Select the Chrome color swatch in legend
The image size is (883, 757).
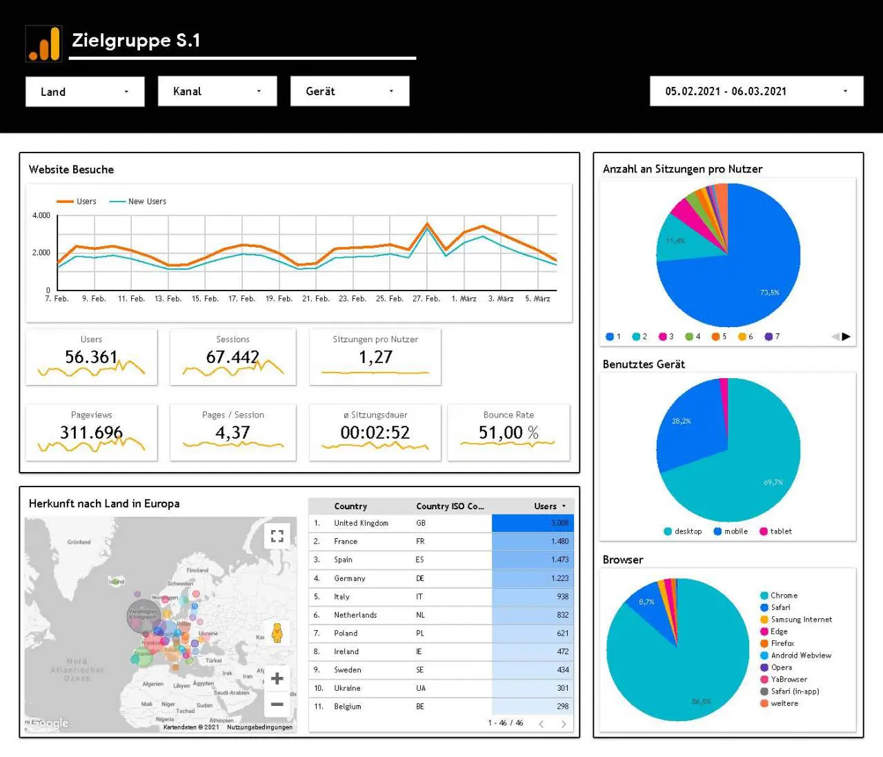(x=764, y=596)
